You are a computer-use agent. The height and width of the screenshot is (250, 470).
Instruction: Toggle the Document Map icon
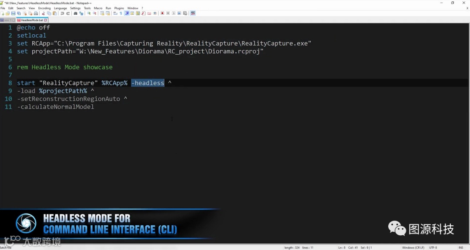(138, 13)
